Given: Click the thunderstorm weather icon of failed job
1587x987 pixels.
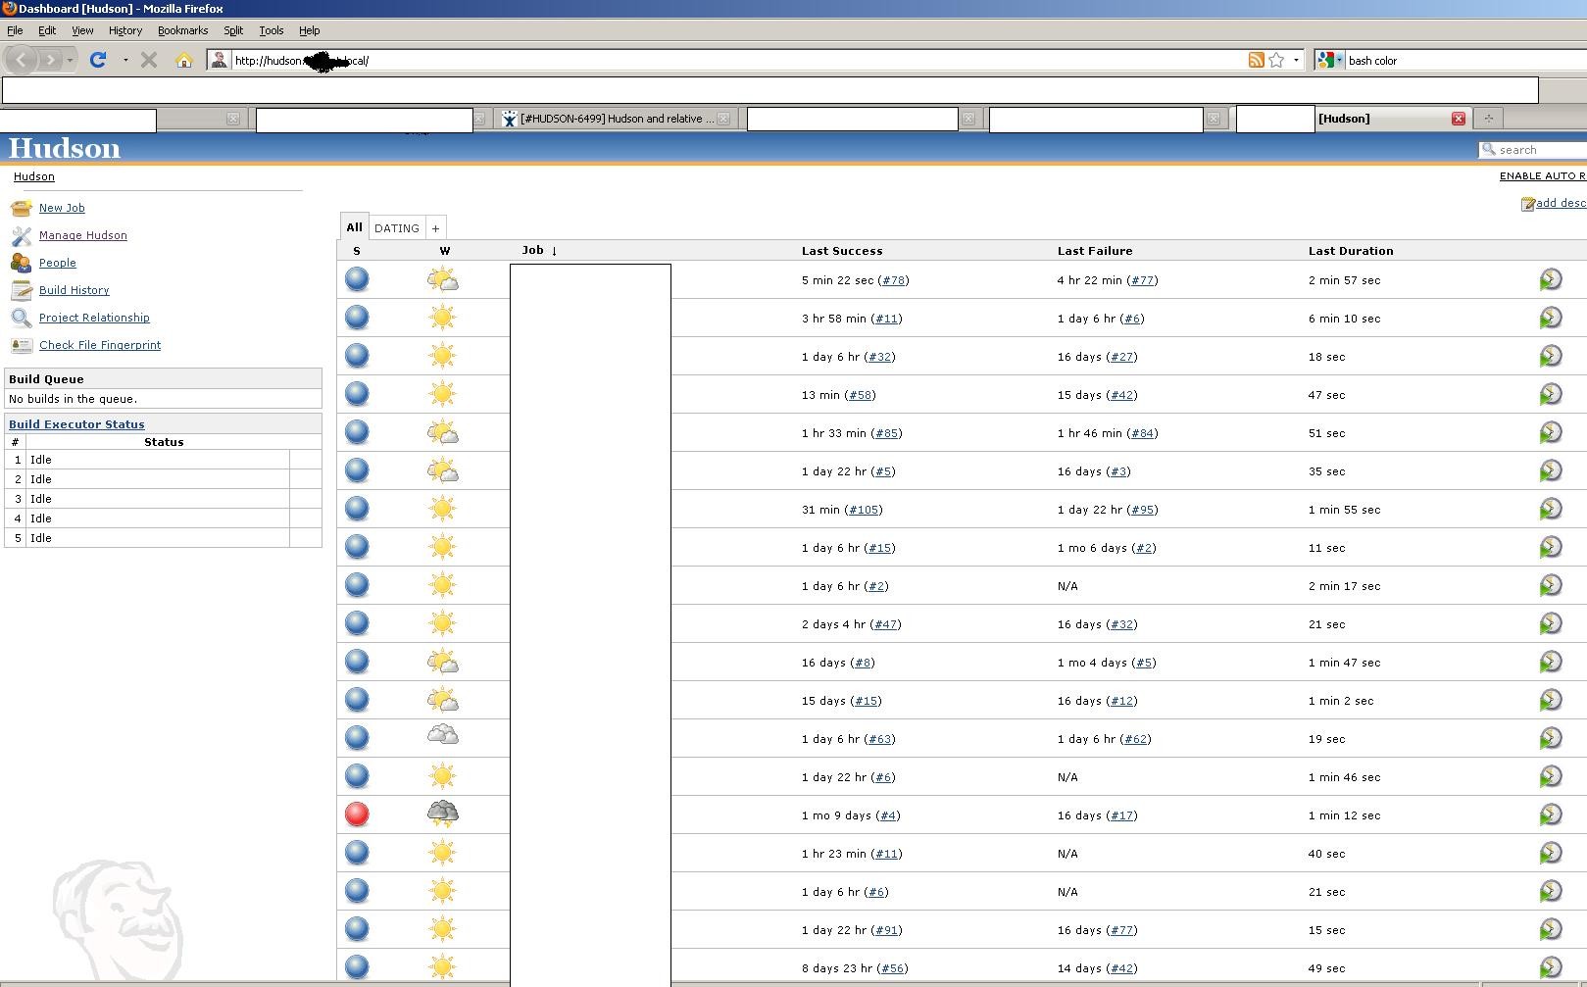Looking at the screenshot, I should coord(442,814).
